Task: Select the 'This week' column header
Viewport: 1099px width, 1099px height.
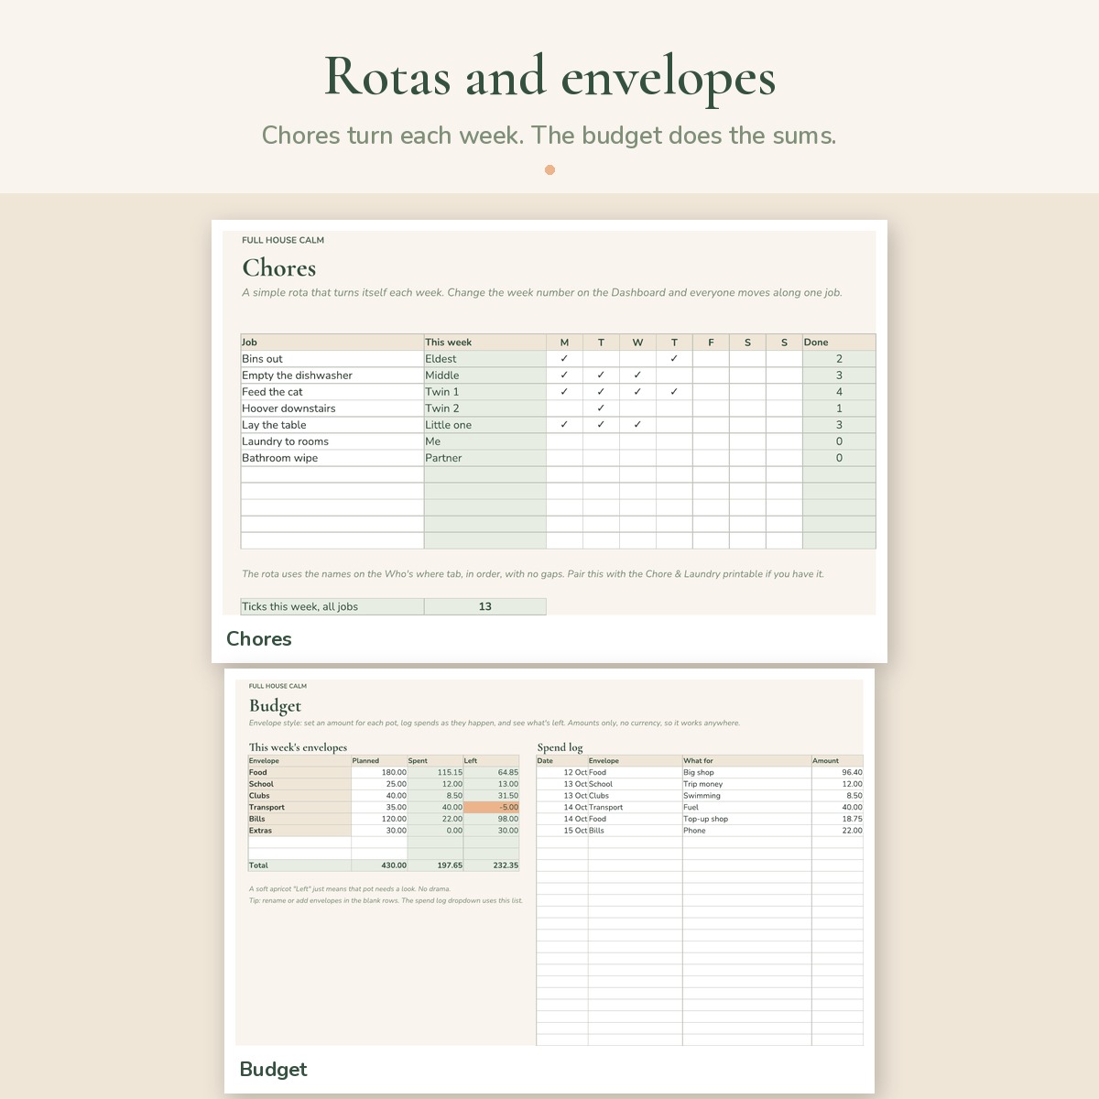Action: coord(485,343)
